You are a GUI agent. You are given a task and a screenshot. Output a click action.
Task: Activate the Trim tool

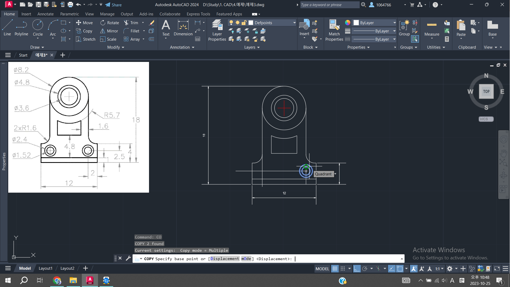click(x=131, y=23)
